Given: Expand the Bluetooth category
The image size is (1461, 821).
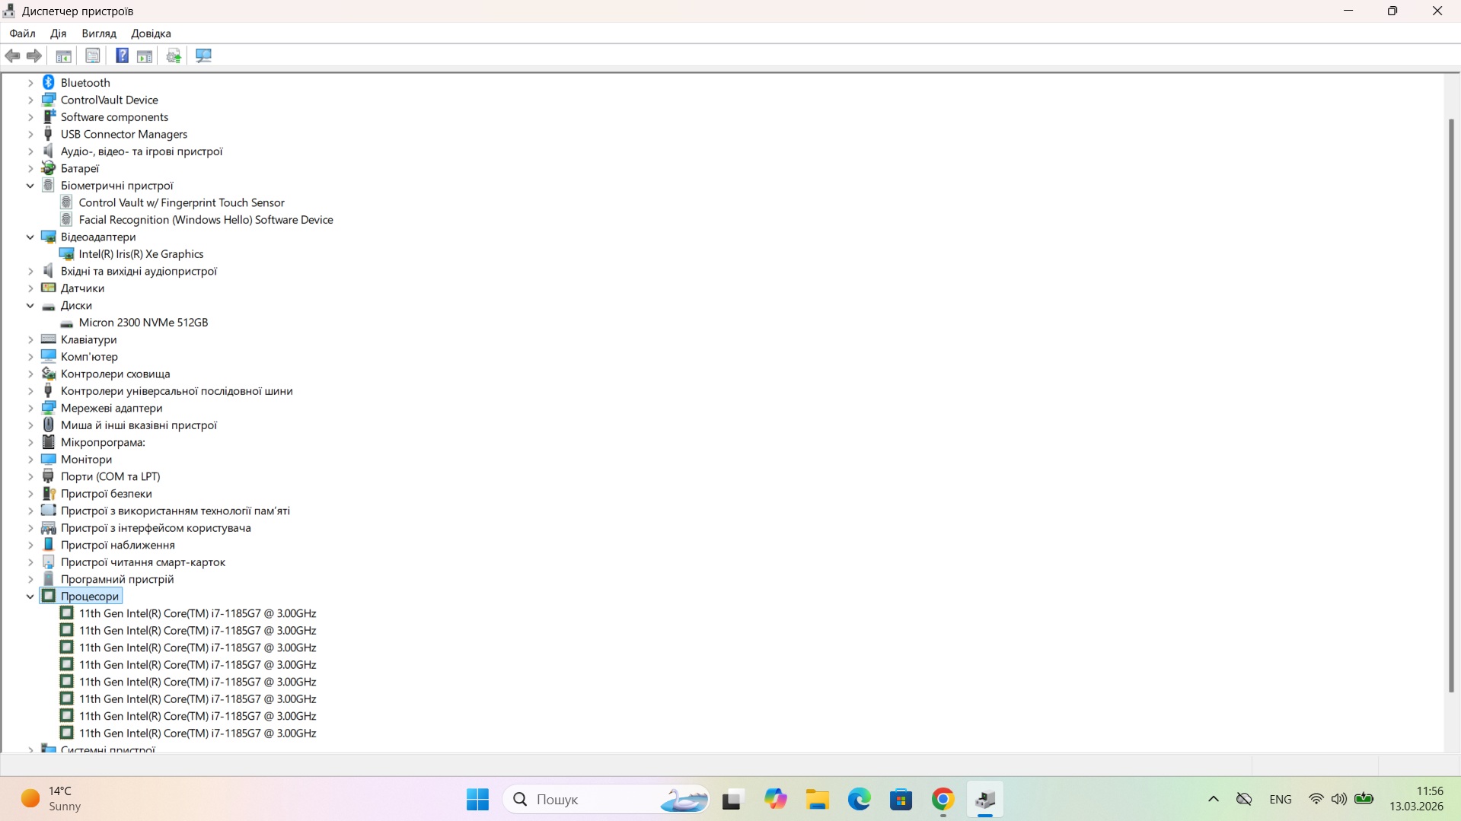Looking at the screenshot, I should (30, 83).
